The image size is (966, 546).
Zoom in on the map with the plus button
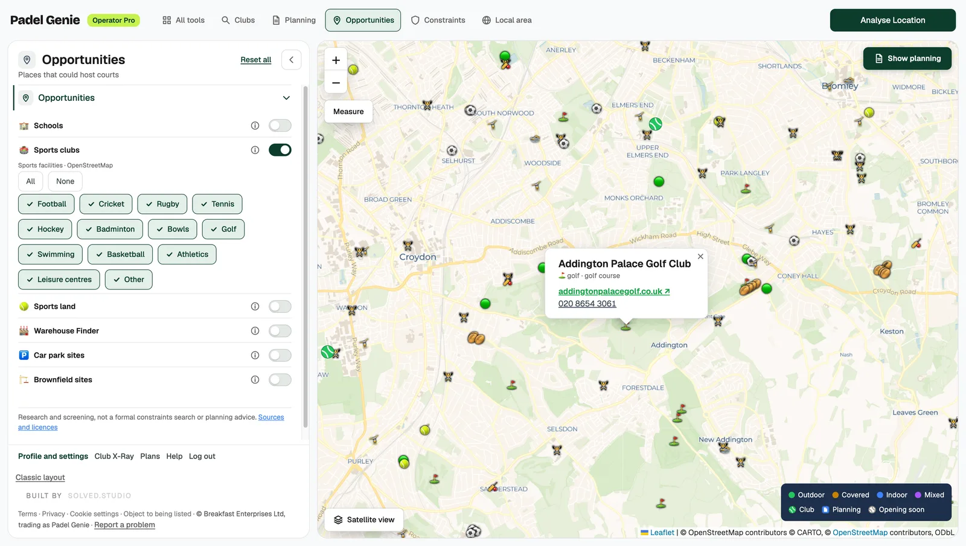336,60
